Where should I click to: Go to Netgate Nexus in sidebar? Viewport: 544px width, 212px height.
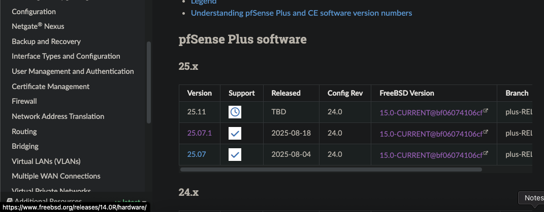click(x=38, y=26)
